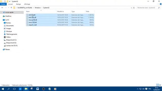Open the quick access toolbar dropdown
Screen dimensions: 162x91
(x=10, y=2)
